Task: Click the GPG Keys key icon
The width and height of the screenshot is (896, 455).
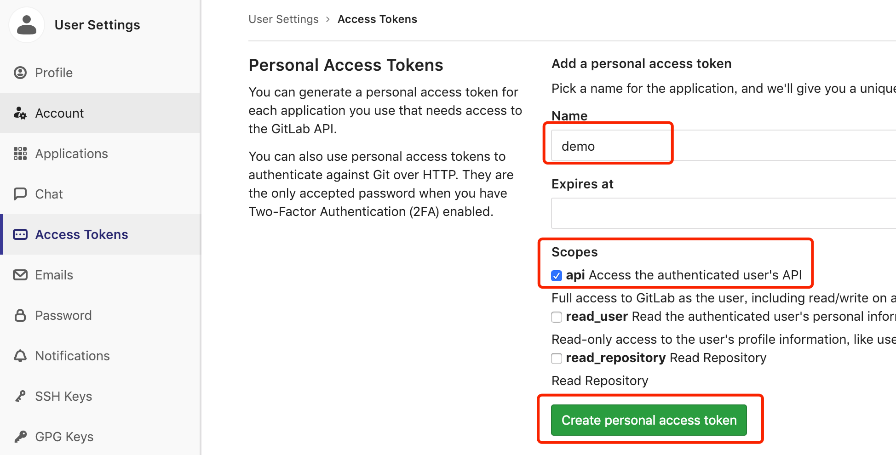Action: [20, 437]
